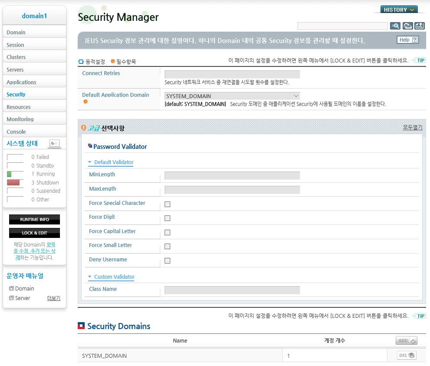Click the Connect Retries field
The height and width of the screenshot is (366, 430).
tap(232, 74)
